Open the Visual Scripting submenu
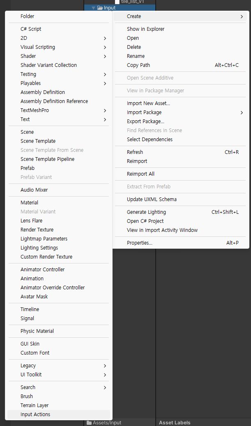The width and height of the screenshot is (251, 426). (59, 47)
